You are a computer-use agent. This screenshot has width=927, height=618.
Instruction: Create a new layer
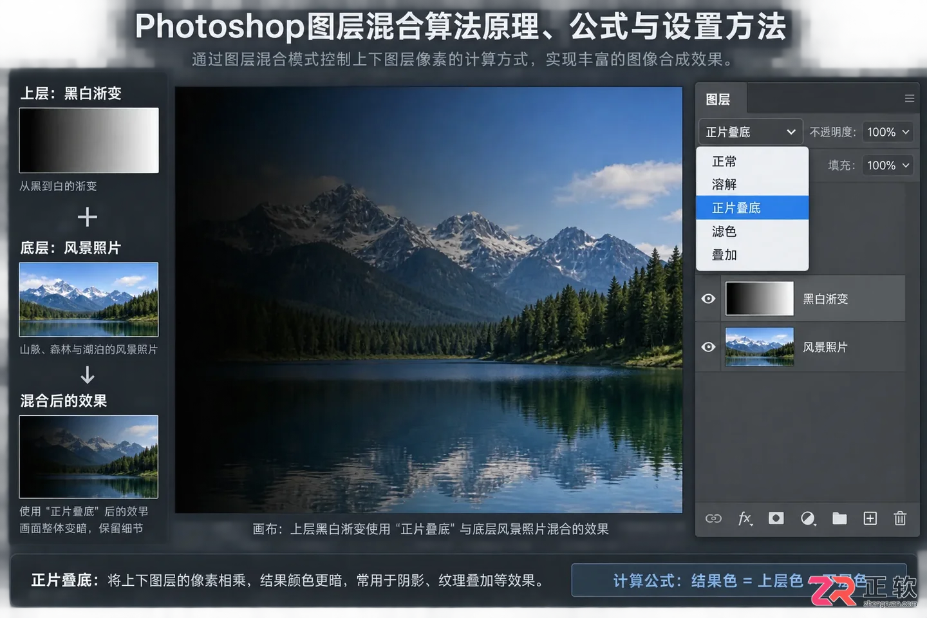coord(870,518)
